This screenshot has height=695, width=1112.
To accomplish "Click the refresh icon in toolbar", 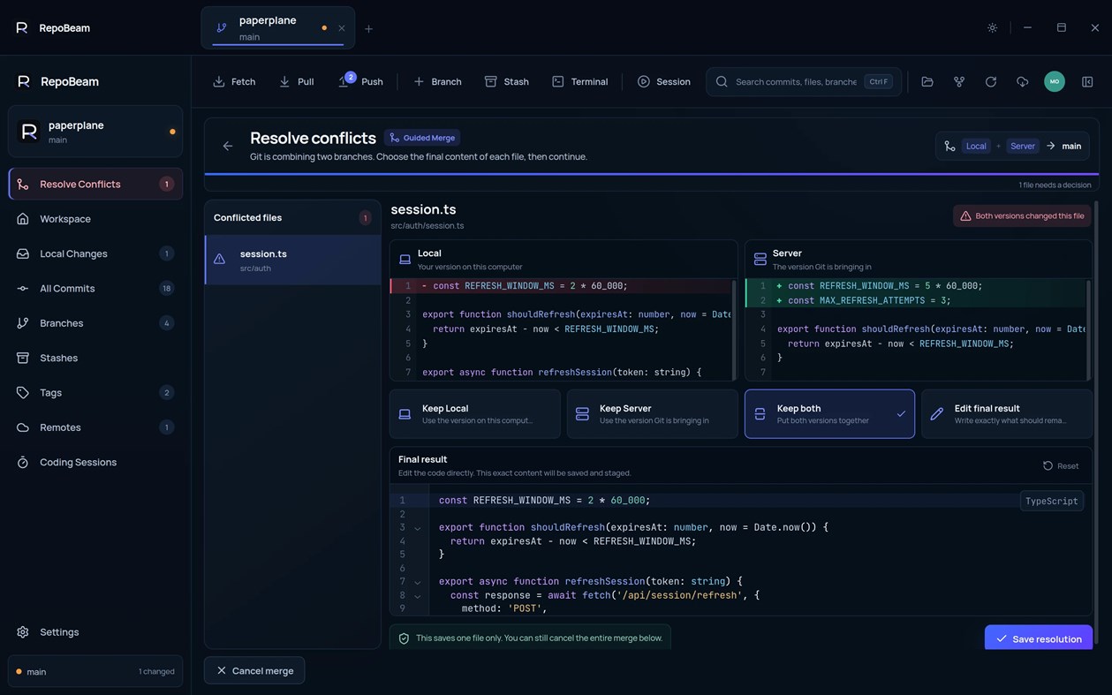I will pos(990,81).
